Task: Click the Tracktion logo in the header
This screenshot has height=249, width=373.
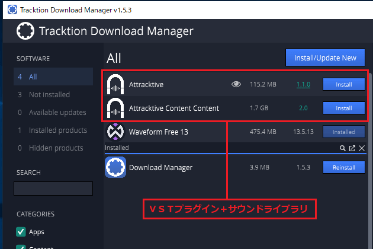Action: coord(25,31)
